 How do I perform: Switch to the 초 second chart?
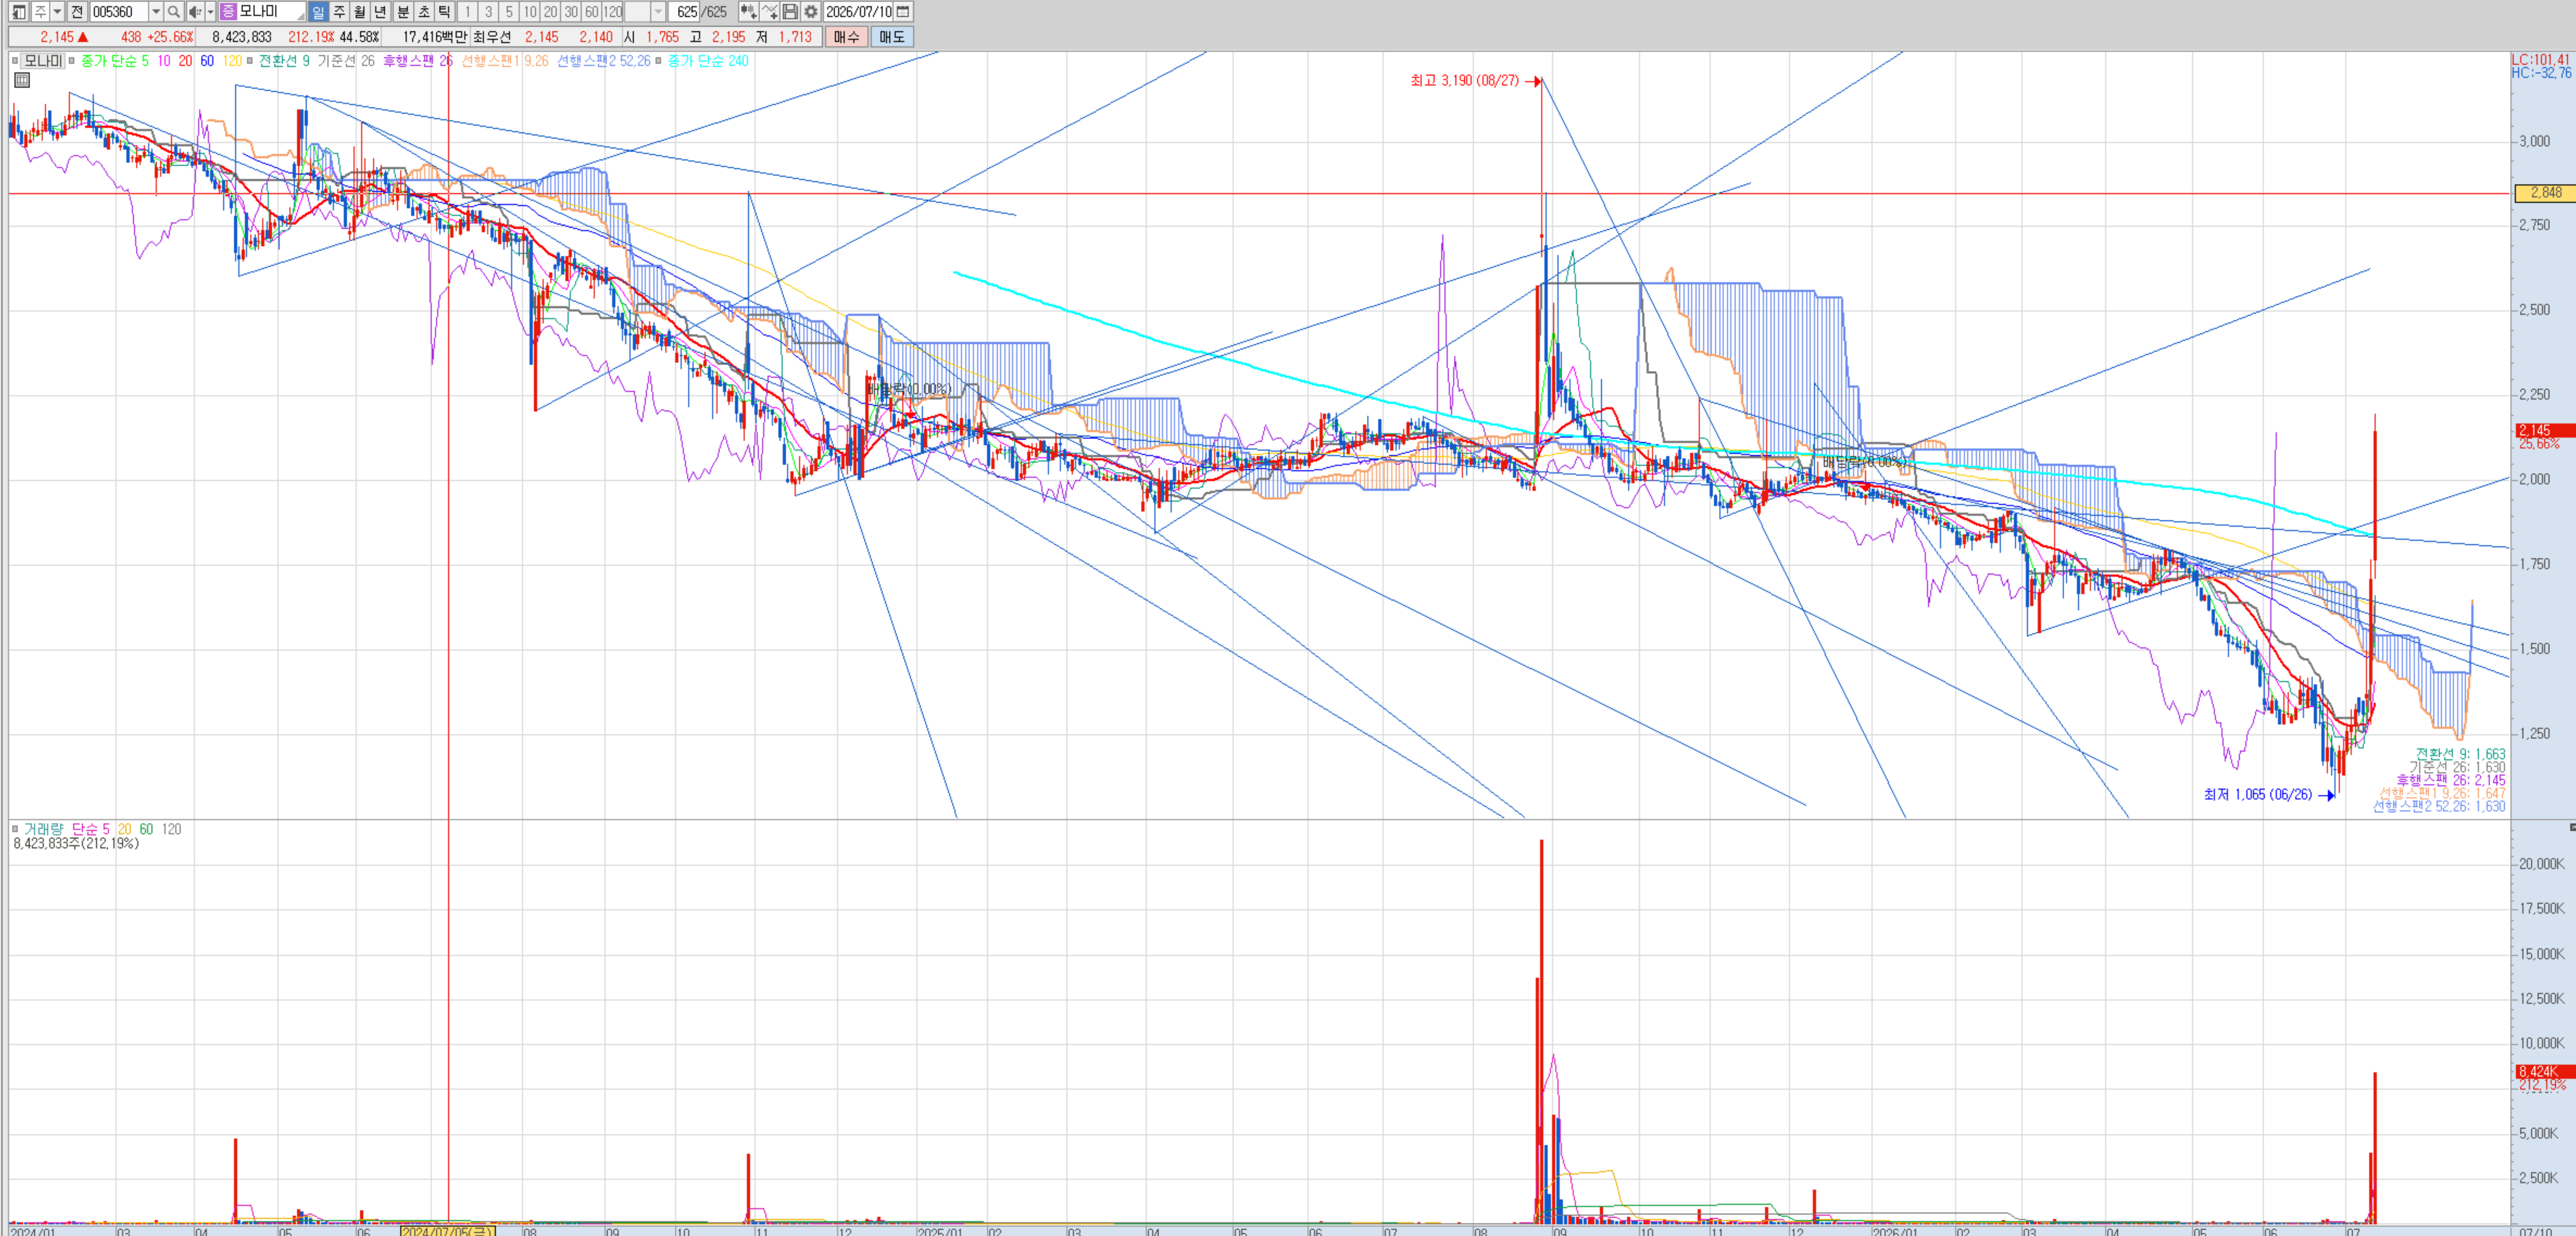(424, 12)
